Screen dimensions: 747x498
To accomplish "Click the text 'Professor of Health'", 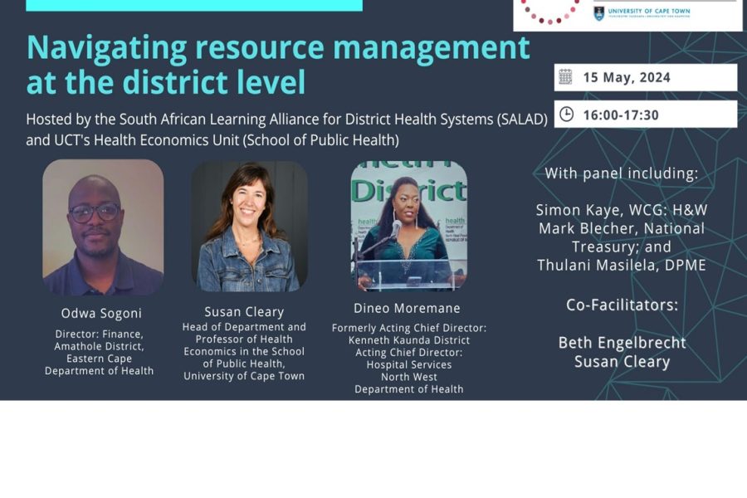I will click(x=244, y=339).
